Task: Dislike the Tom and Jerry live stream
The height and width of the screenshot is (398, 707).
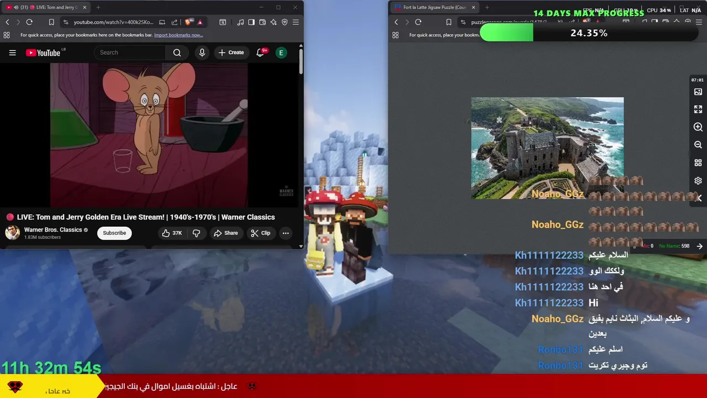Action: (x=196, y=233)
